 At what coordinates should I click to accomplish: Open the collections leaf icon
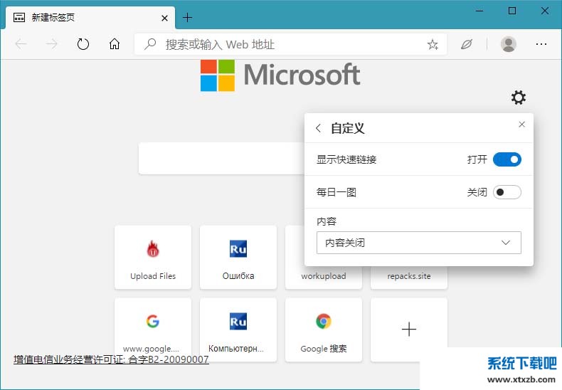pos(467,44)
